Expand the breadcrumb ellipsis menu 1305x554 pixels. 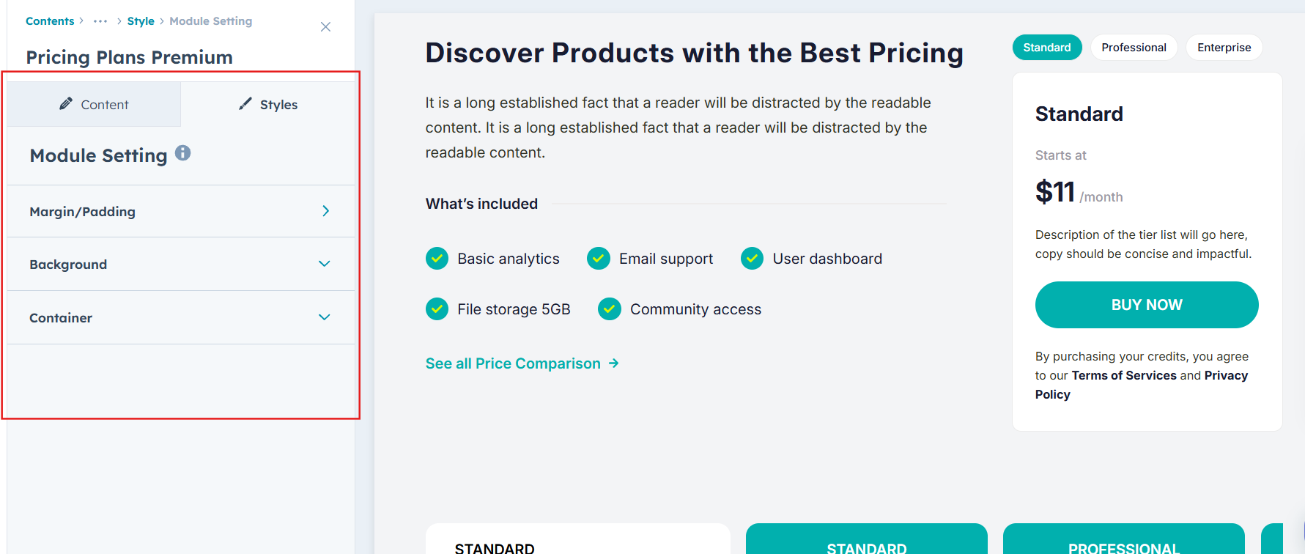click(x=100, y=21)
